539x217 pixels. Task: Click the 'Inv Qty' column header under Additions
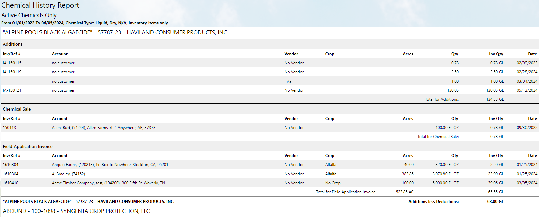point(496,54)
